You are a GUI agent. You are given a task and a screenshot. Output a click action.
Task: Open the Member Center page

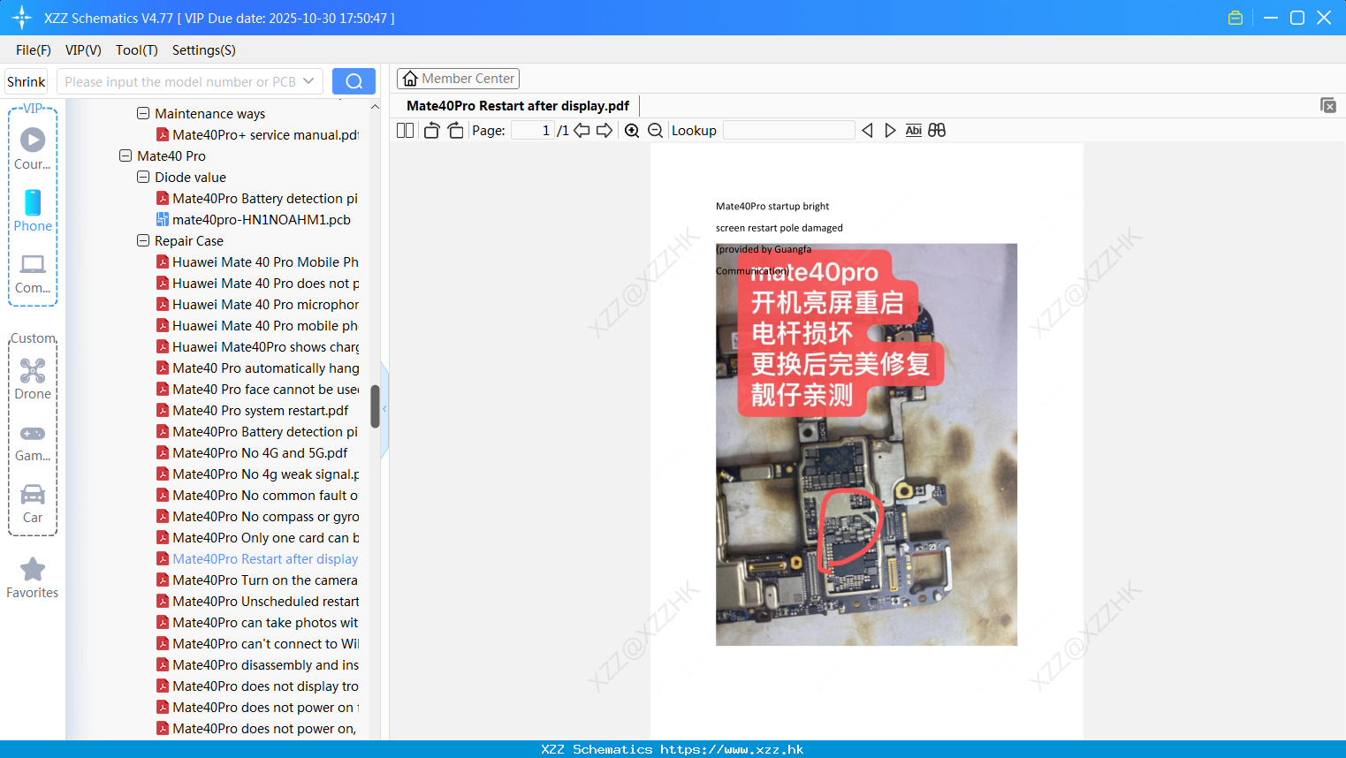tap(458, 79)
